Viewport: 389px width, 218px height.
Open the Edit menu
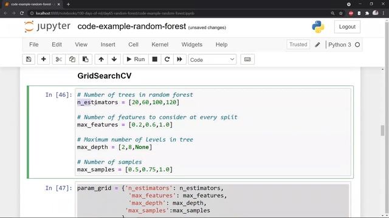(57, 44)
